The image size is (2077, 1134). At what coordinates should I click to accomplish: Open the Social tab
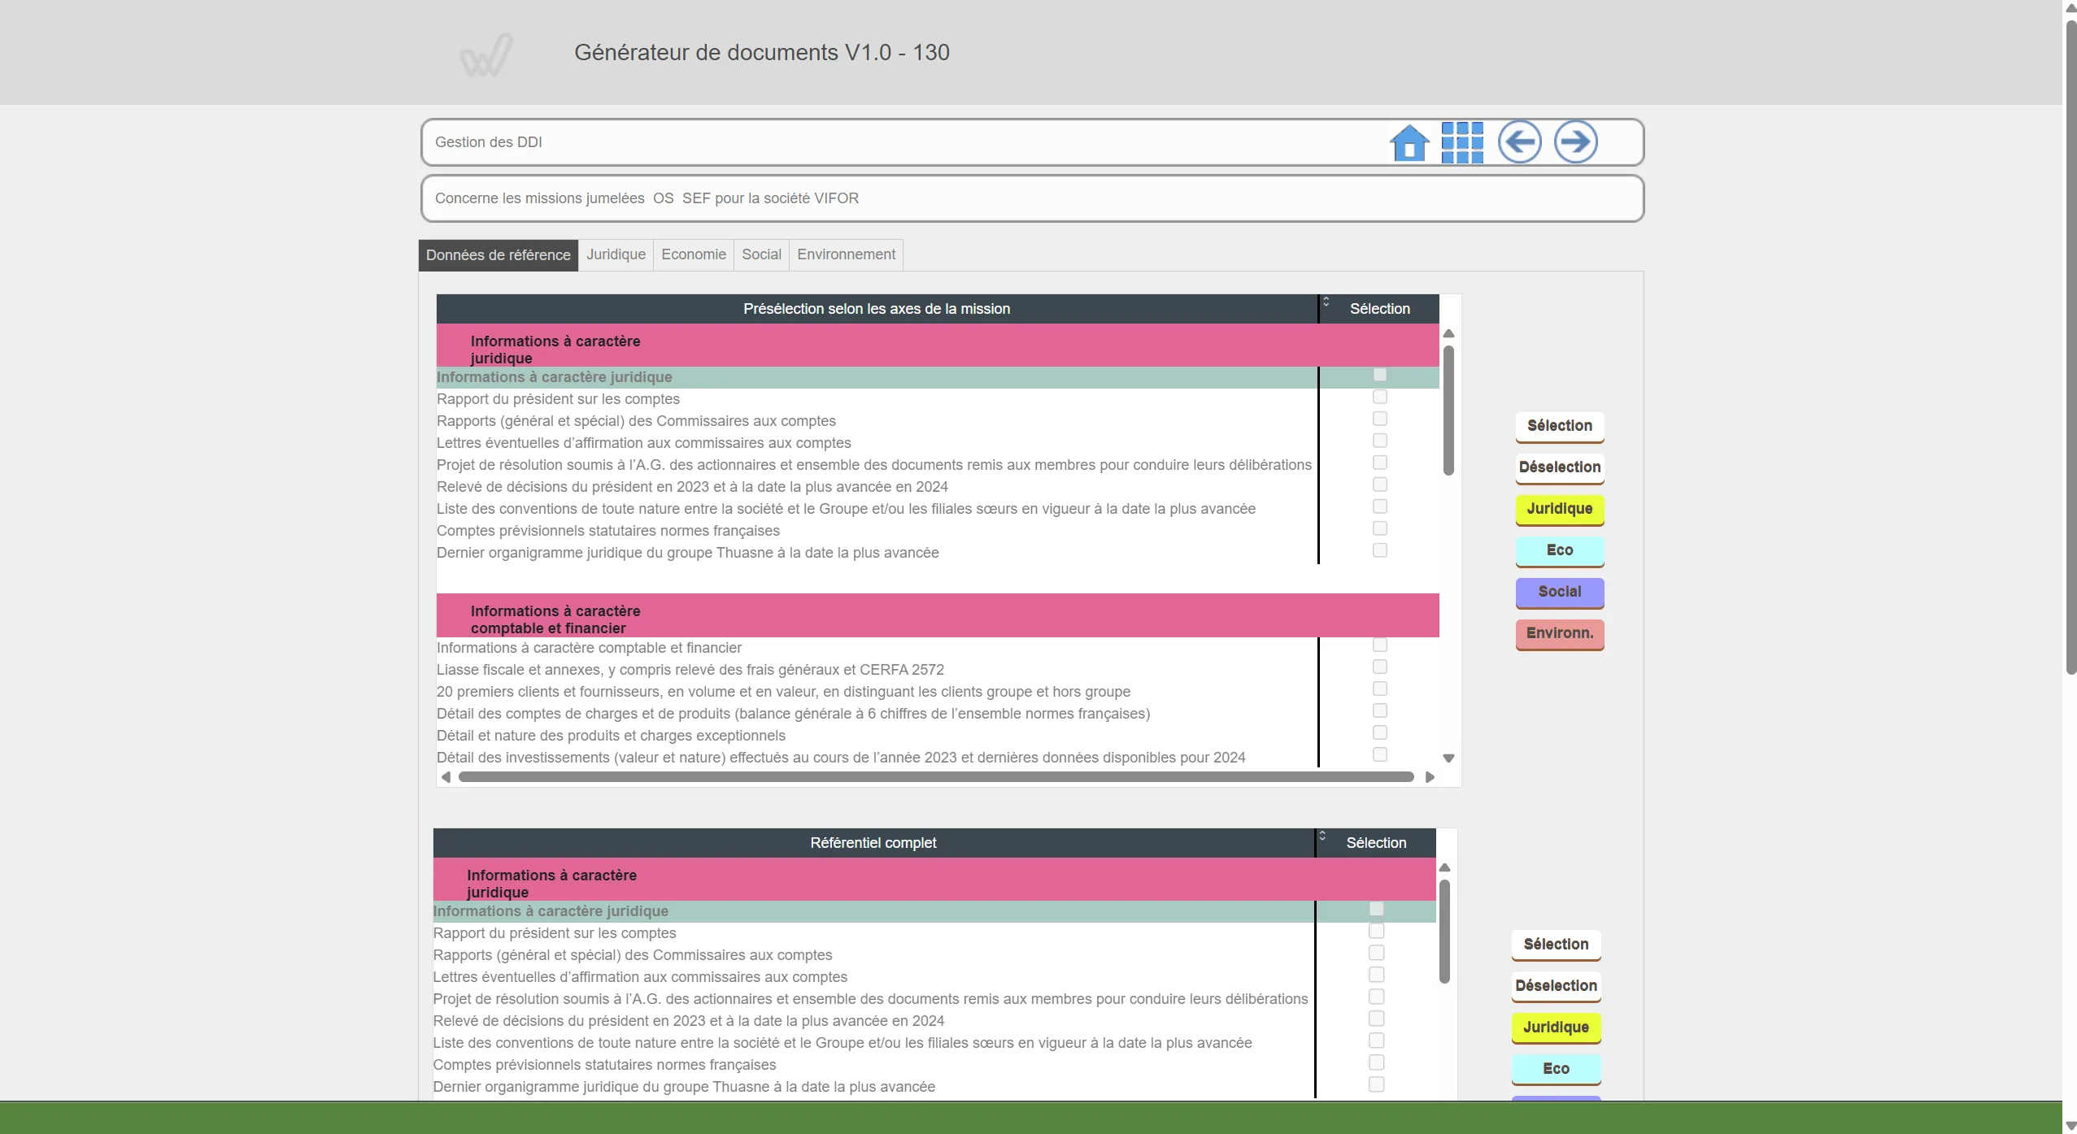pos(761,254)
